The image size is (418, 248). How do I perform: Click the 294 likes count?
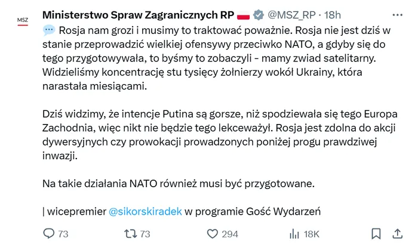pyautogui.click(x=230, y=234)
